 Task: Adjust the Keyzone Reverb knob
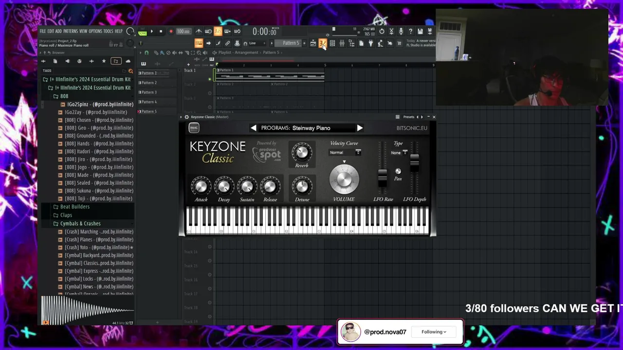[x=302, y=153]
